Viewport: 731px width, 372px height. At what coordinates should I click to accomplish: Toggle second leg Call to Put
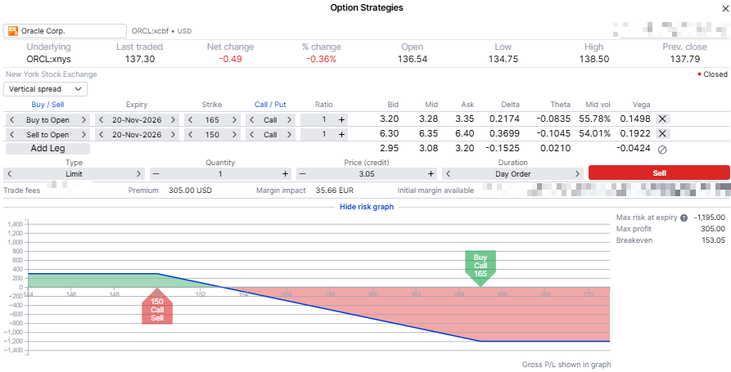[x=289, y=135]
